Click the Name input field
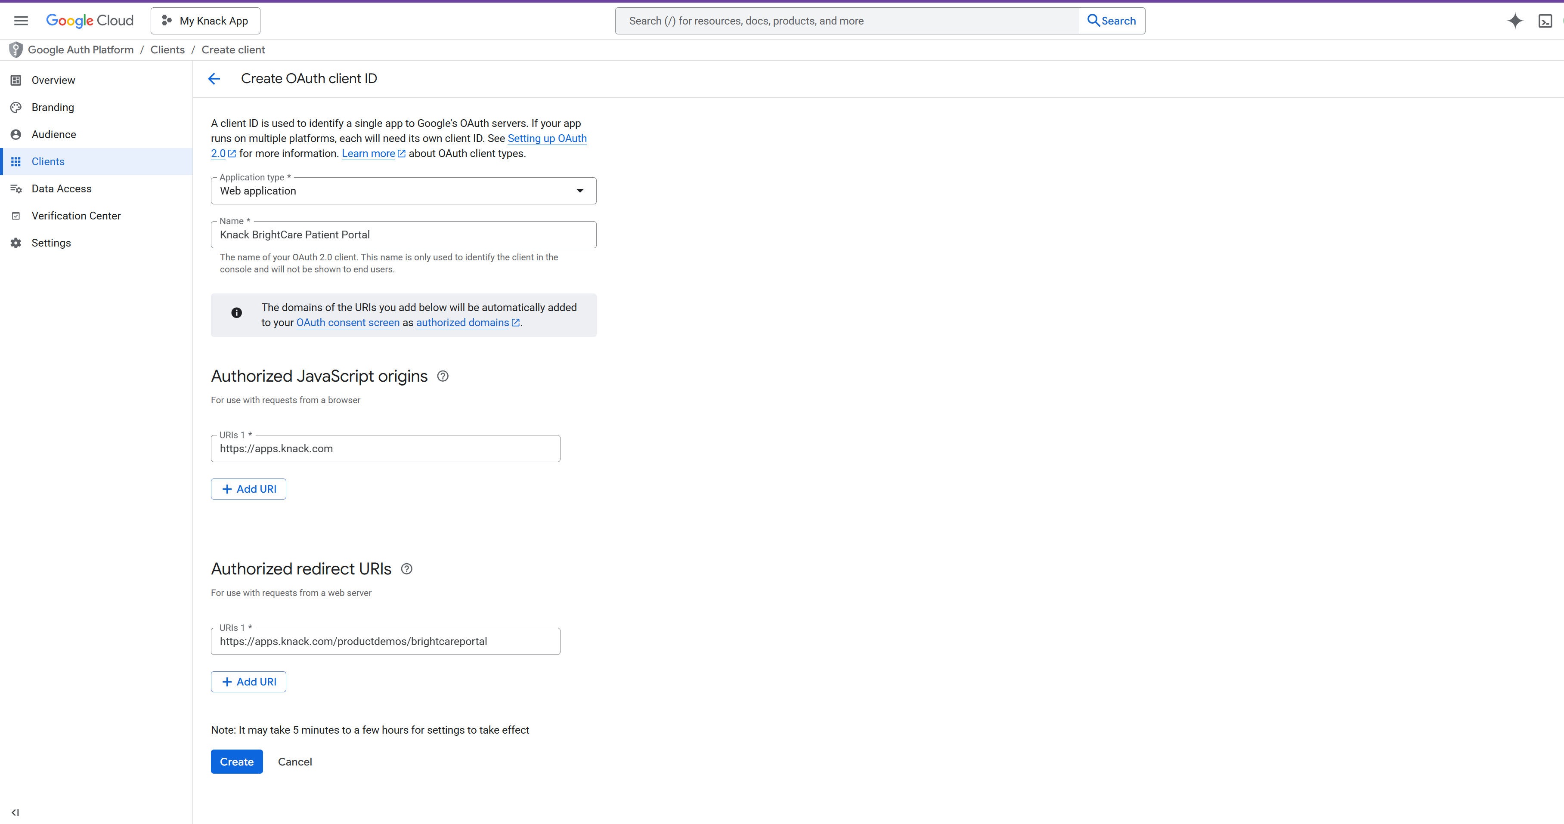This screenshot has width=1564, height=824. (403, 235)
